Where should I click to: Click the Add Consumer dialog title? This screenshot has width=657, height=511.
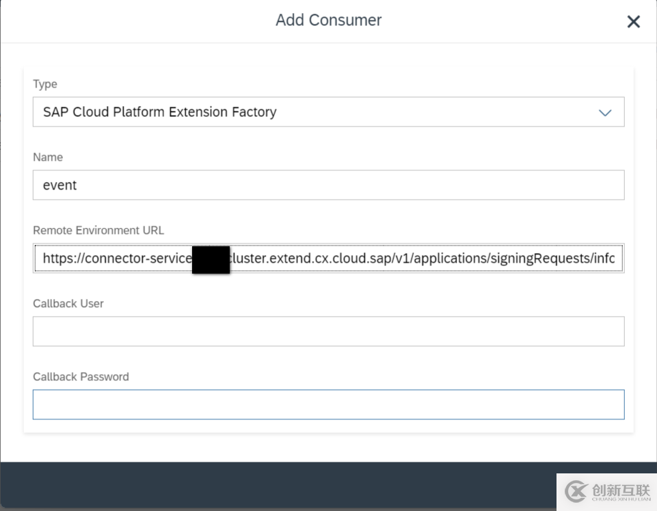(328, 20)
